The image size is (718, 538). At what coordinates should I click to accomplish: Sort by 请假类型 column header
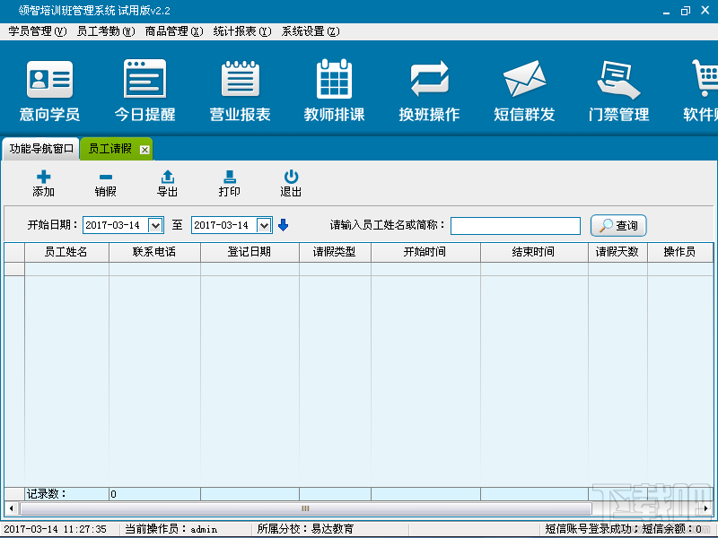(335, 252)
